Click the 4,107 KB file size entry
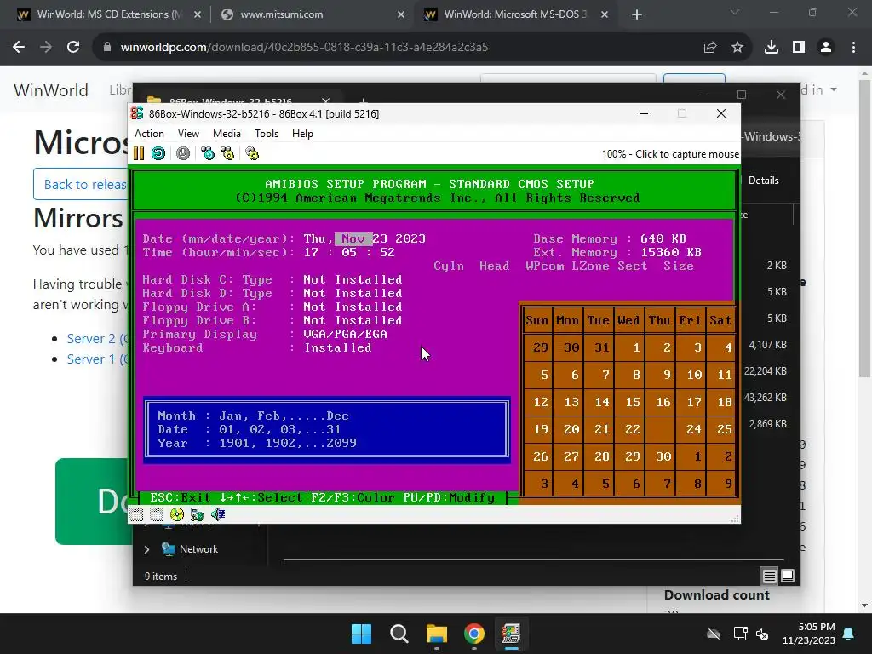This screenshot has width=872, height=654. click(x=767, y=345)
